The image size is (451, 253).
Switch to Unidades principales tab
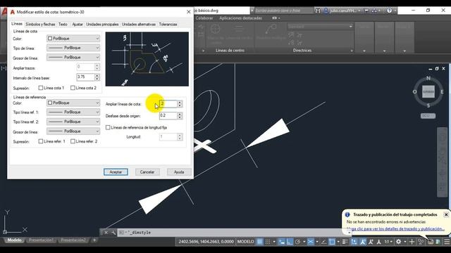[102, 25]
